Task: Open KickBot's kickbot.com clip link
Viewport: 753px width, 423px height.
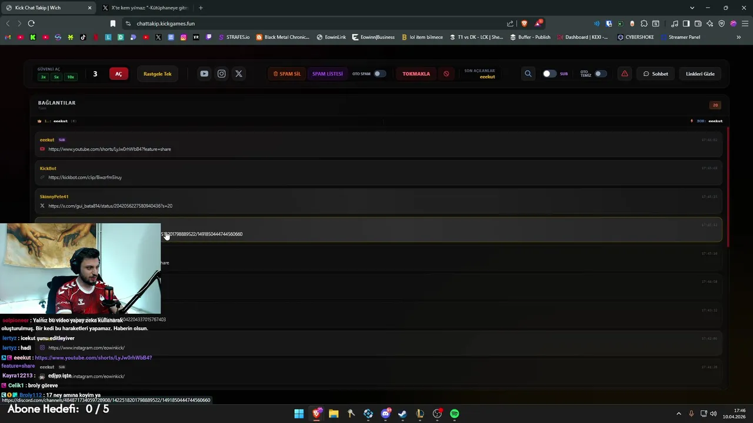Action: tap(85, 177)
